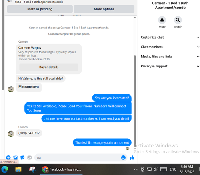Expand Customize chat section
Viewport: 200px width, 175px height.
point(170,37)
